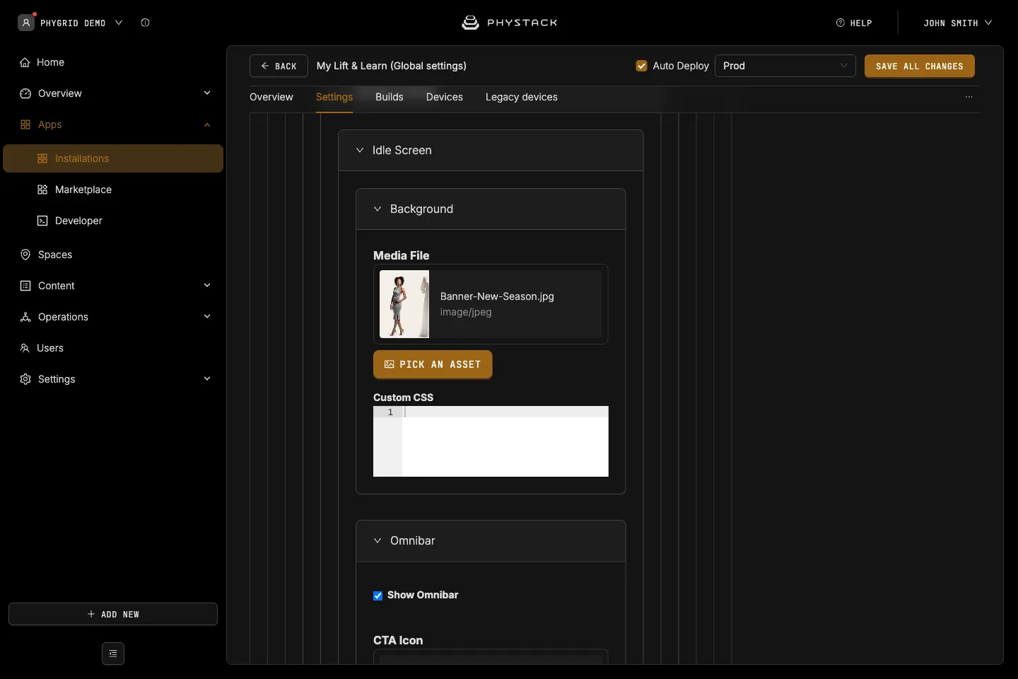Viewport: 1018px width, 679px height.
Task: Click the PHYGRID DEMO account avatar icon
Action: coord(26,23)
